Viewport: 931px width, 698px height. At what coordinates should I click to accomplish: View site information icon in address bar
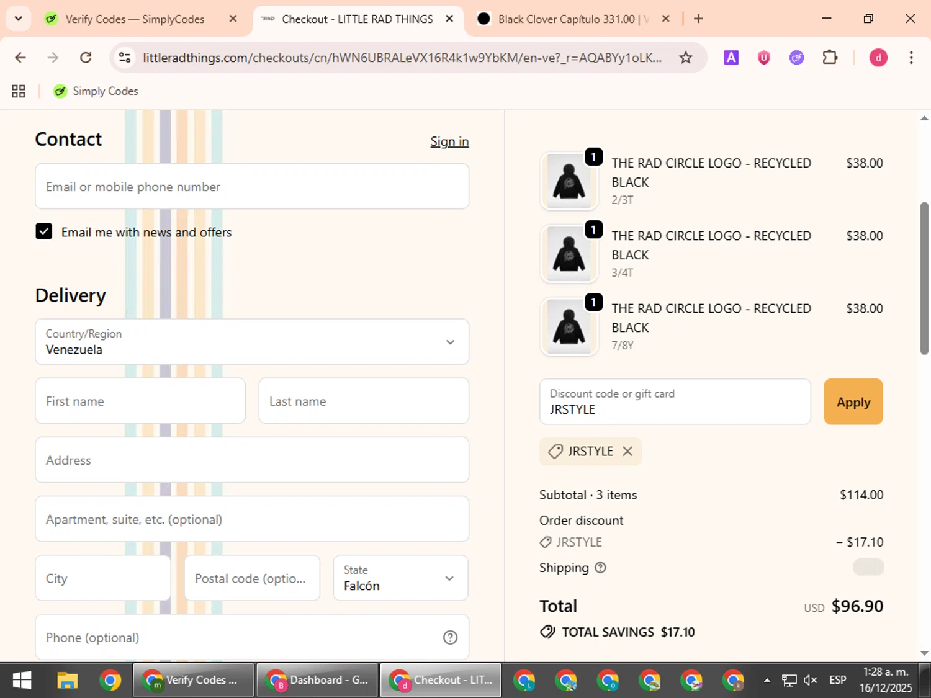[125, 58]
